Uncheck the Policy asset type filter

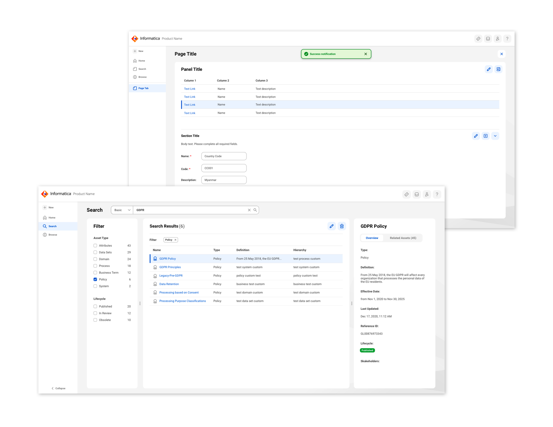95,279
